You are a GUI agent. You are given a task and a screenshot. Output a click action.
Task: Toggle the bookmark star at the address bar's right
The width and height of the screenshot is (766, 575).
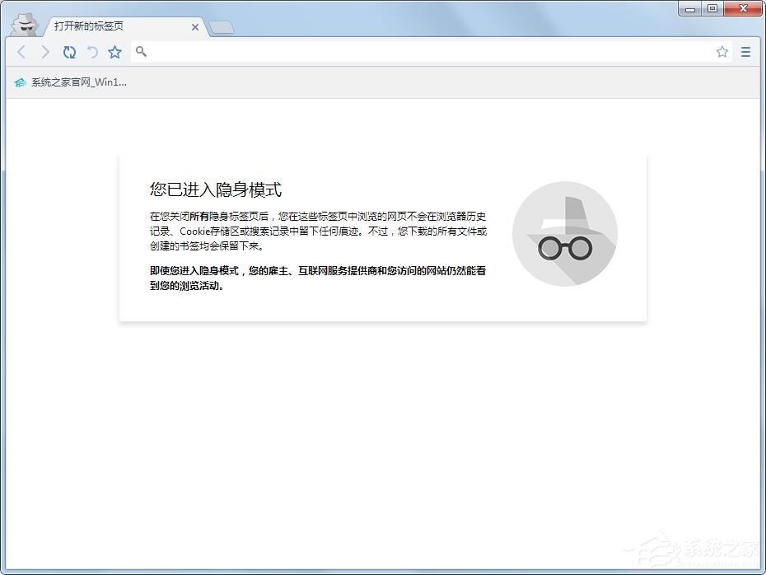point(722,51)
